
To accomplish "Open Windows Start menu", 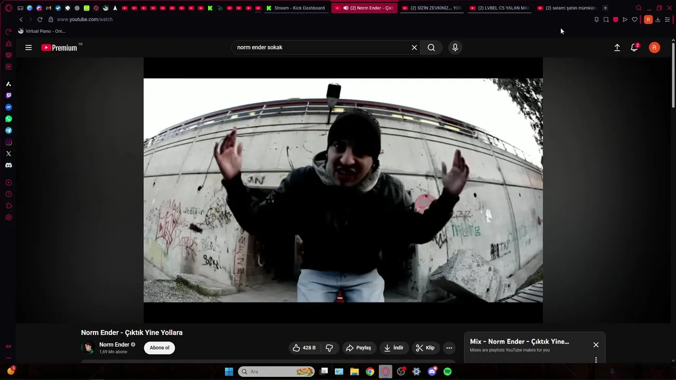I will coord(229,372).
